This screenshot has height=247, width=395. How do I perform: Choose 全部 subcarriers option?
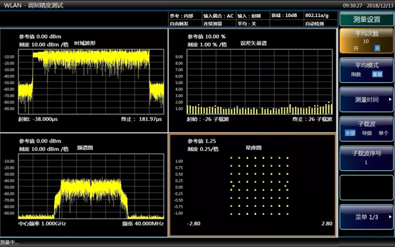tap(350, 133)
